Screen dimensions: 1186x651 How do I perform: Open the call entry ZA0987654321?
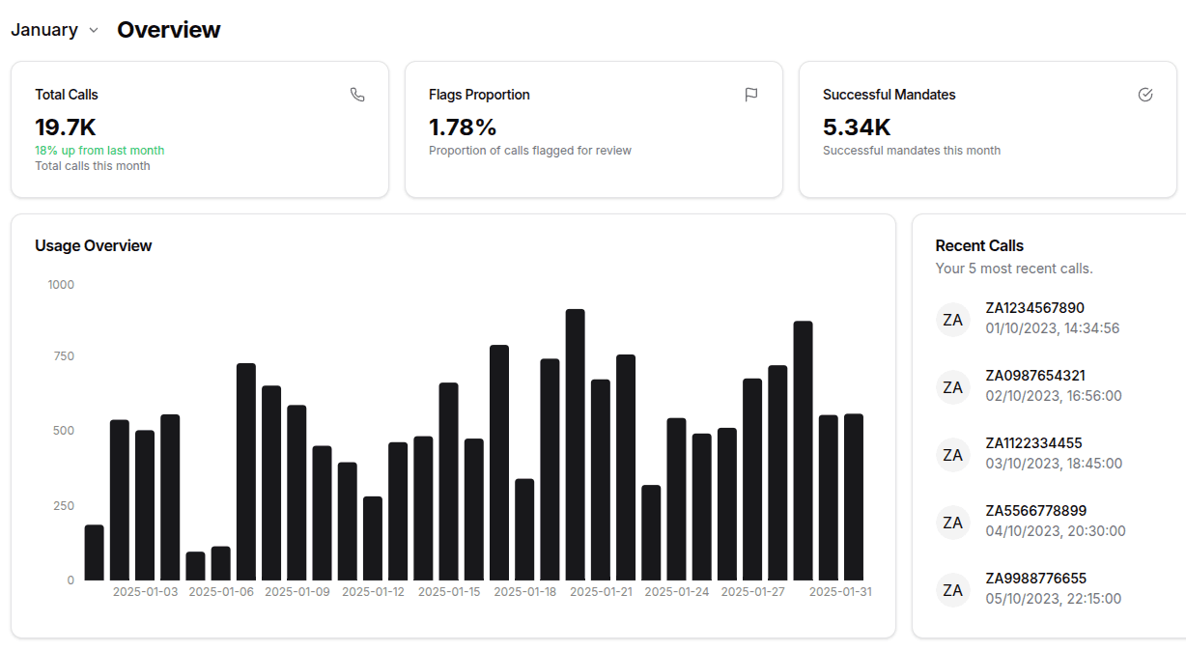coord(1034,376)
